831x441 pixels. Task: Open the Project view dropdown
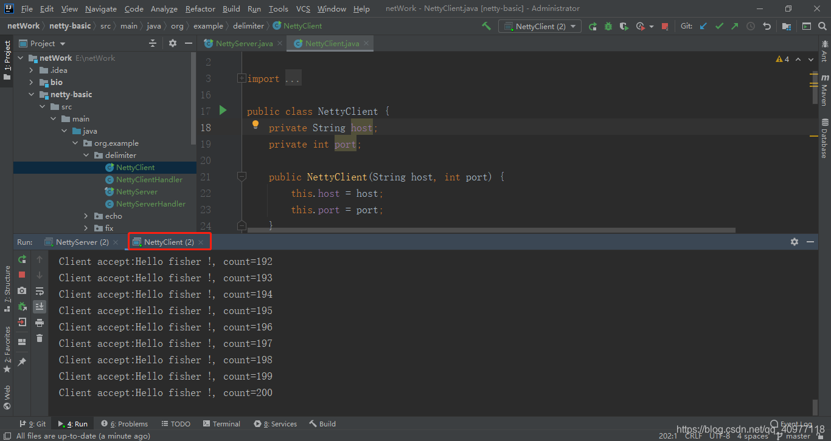[x=43, y=43]
